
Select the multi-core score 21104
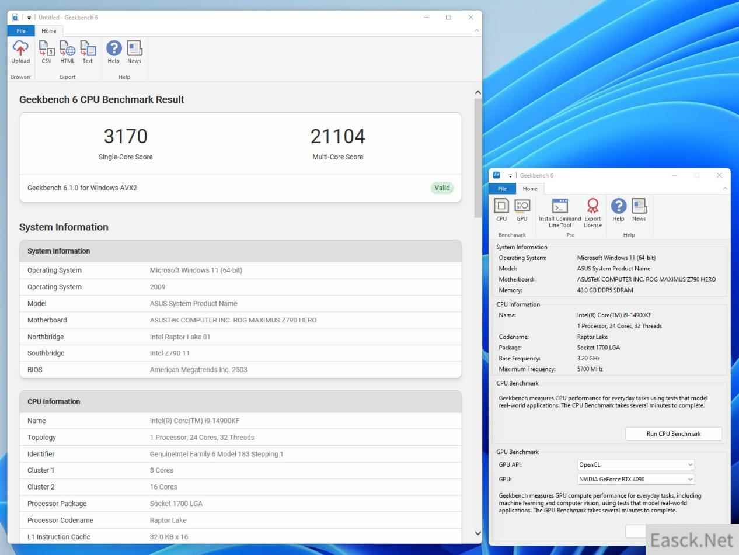338,136
